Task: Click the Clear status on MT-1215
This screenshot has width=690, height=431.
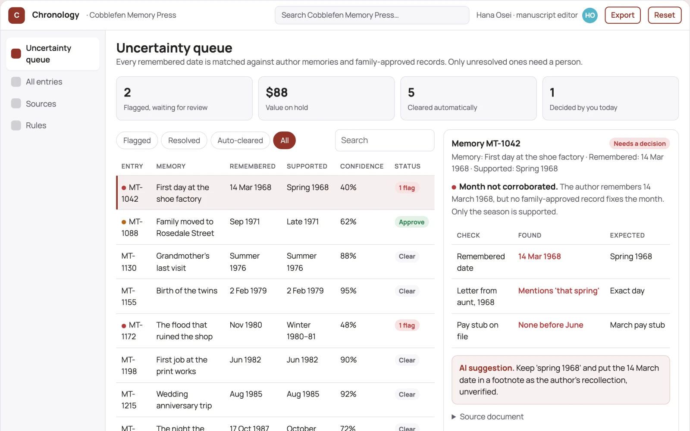Action: [407, 394]
